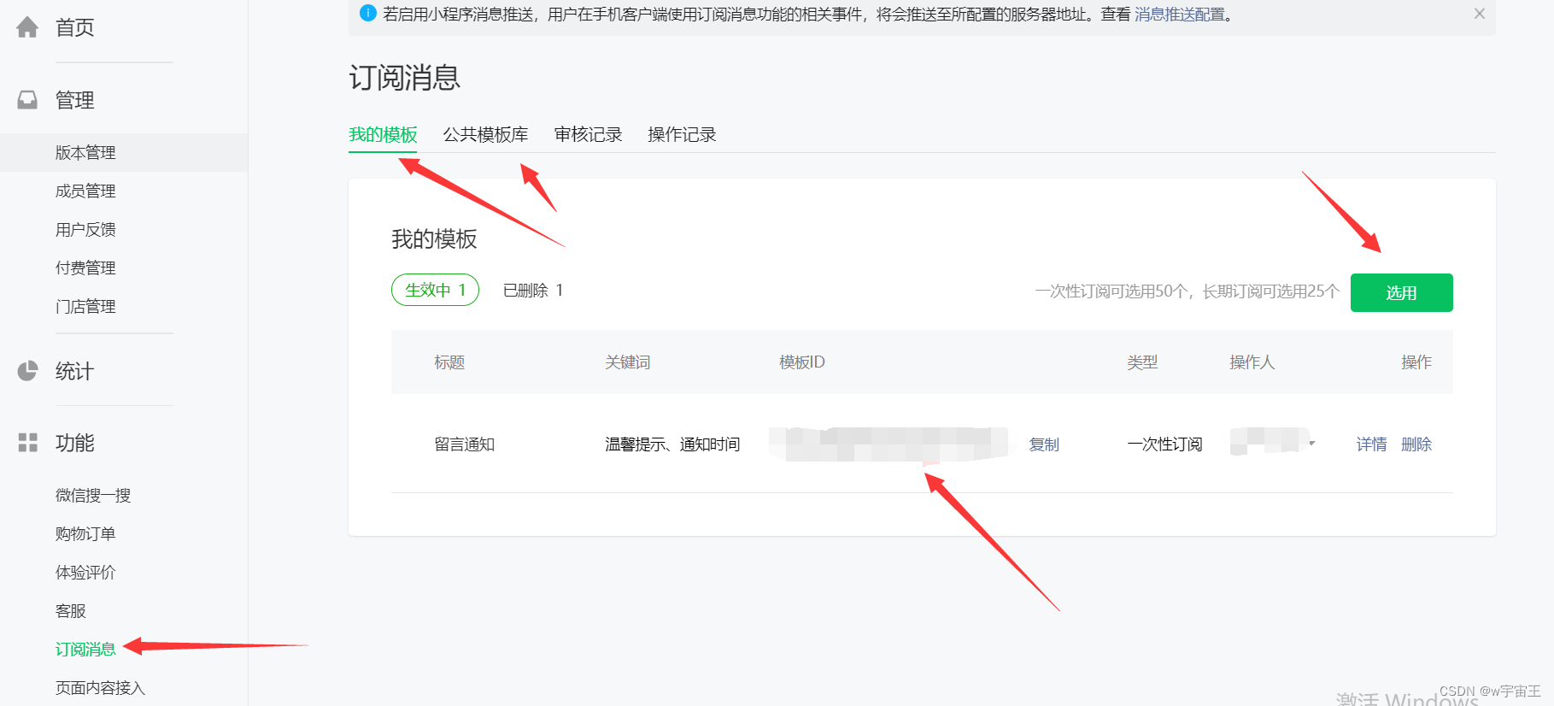Open 详情 for 留言通知 template
The height and width of the screenshot is (706, 1554).
coord(1371,444)
